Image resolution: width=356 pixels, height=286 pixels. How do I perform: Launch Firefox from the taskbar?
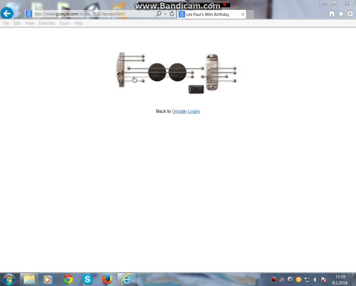107,279
